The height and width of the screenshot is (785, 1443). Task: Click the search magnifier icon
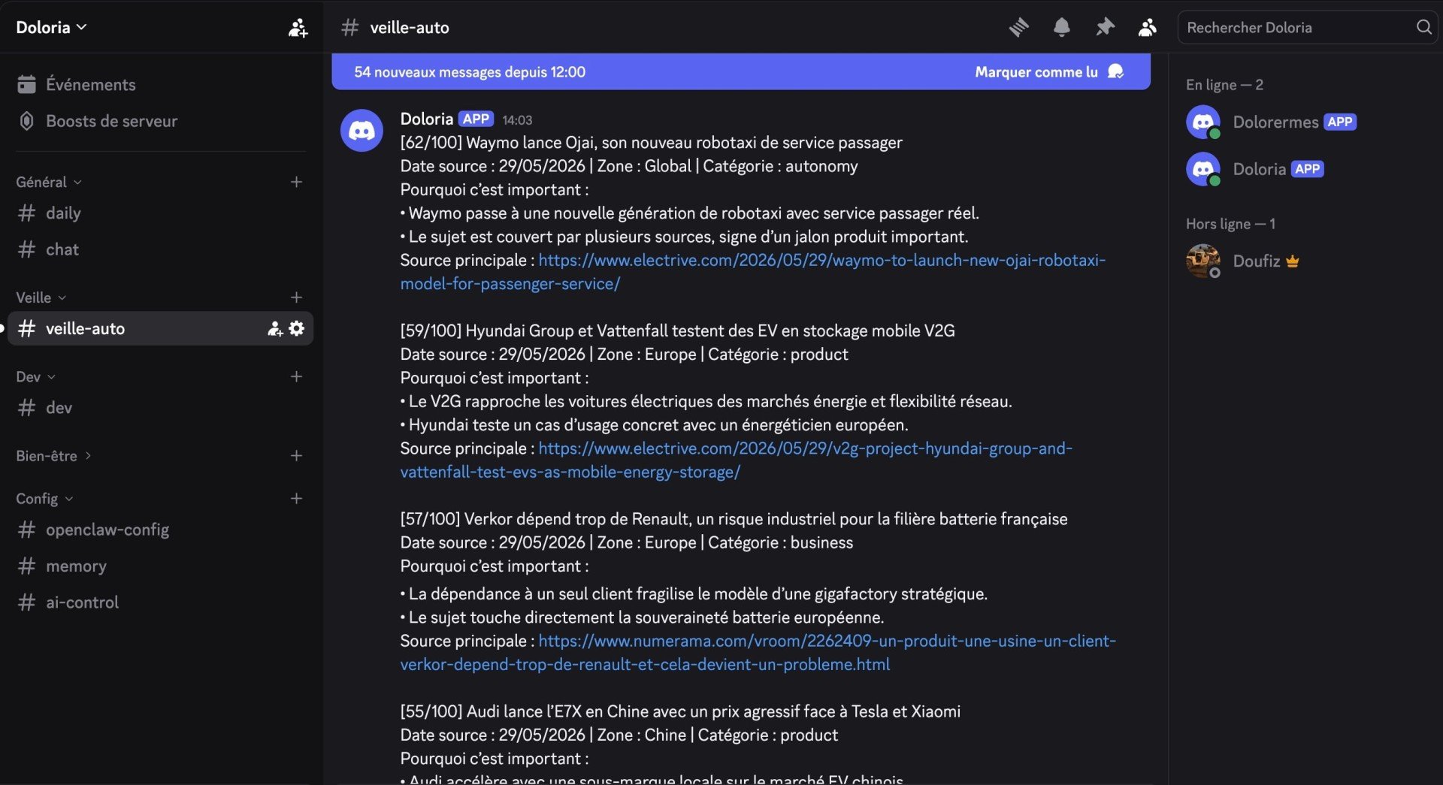pos(1423,28)
